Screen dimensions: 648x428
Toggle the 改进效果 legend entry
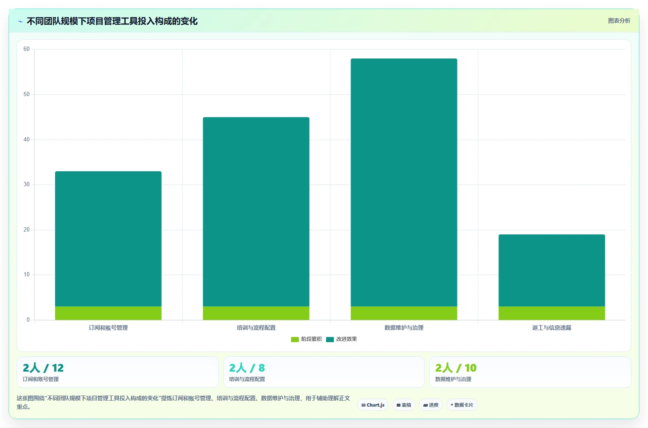tap(341, 339)
